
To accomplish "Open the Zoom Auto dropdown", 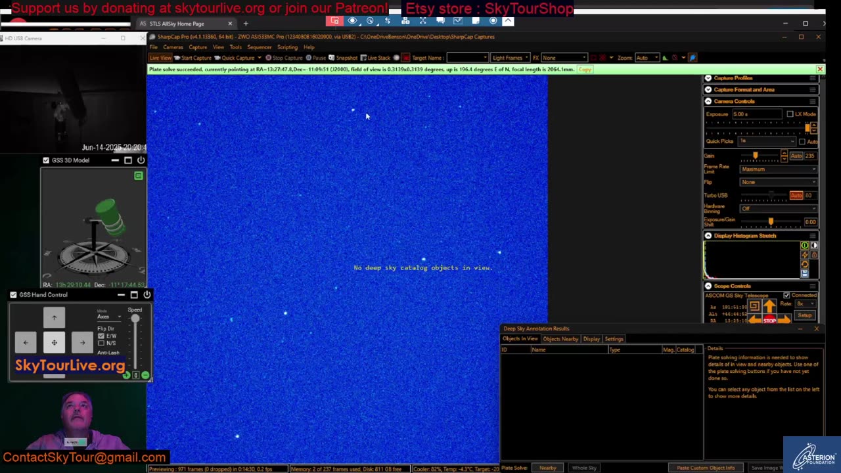I will pos(647,58).
